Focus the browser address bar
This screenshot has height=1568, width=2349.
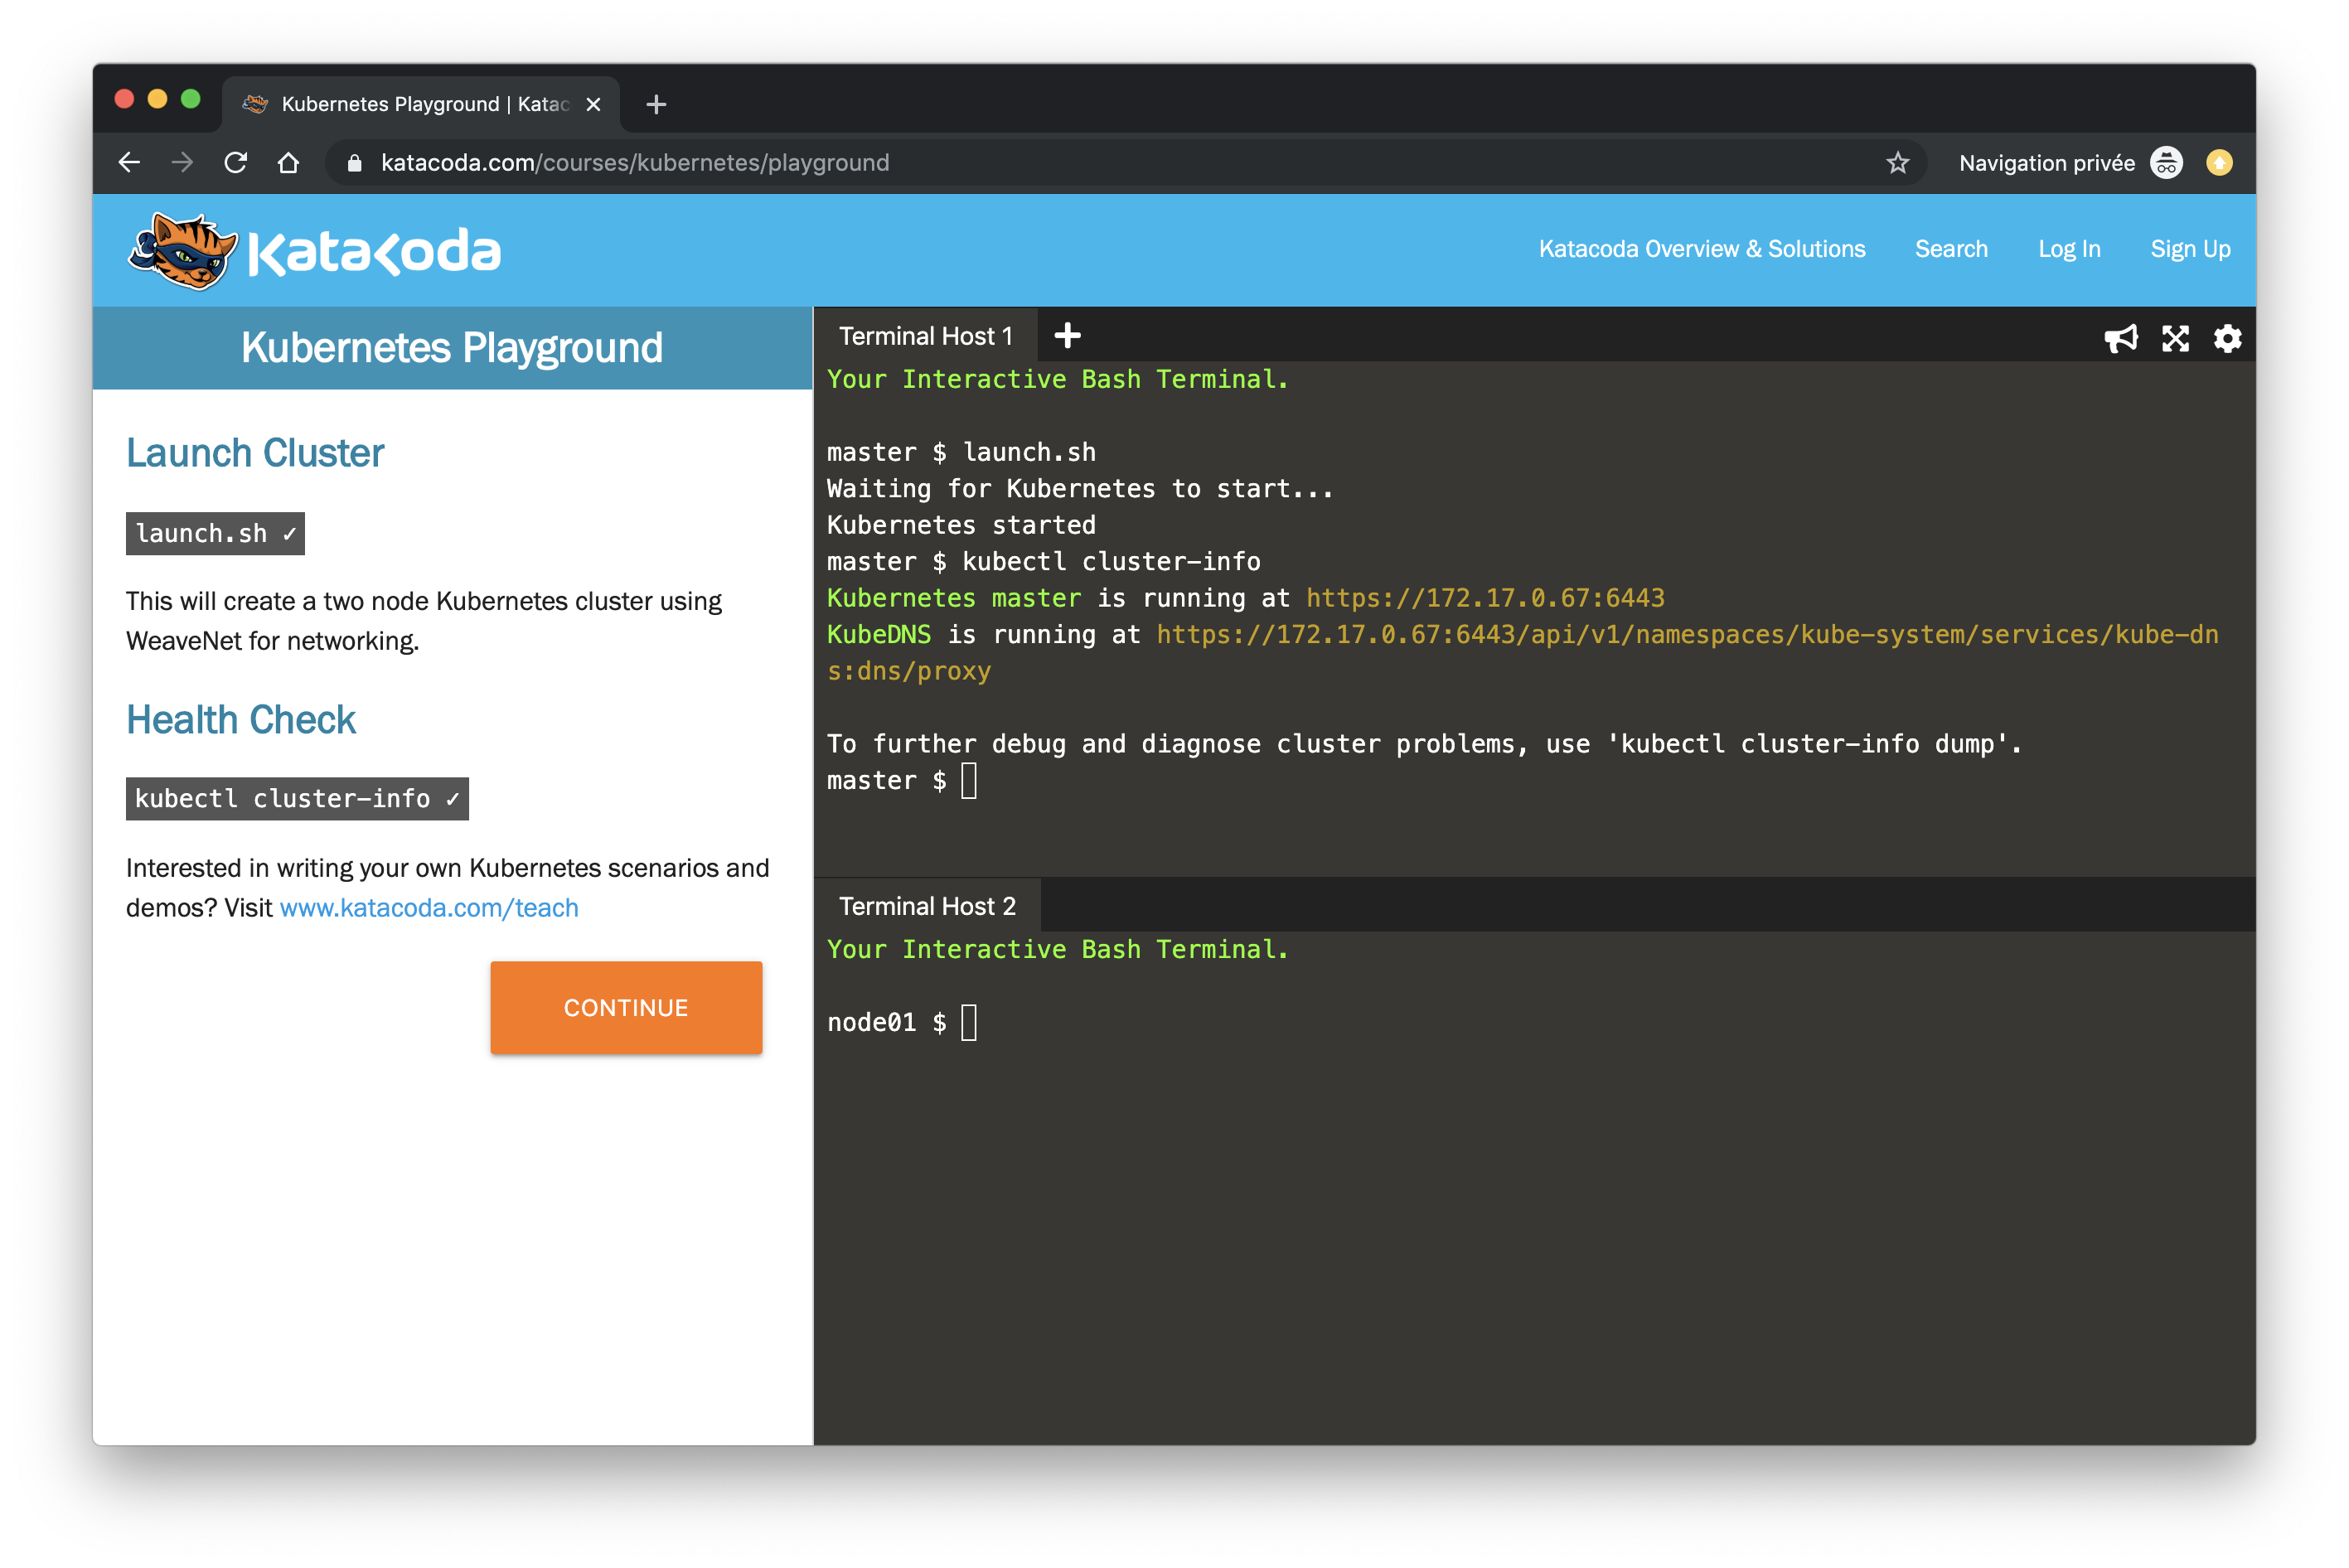pos(1100,163)
